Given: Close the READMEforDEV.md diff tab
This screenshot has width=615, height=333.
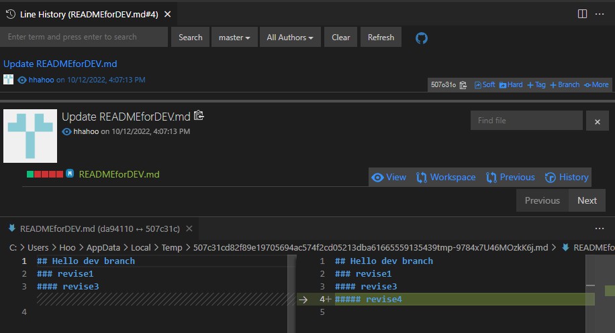Looking at the screenshot, I should [x=189, y=228].
